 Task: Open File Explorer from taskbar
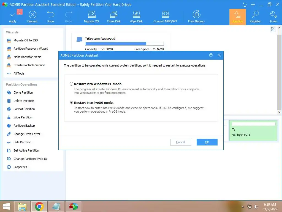click(x=22, y=206)
